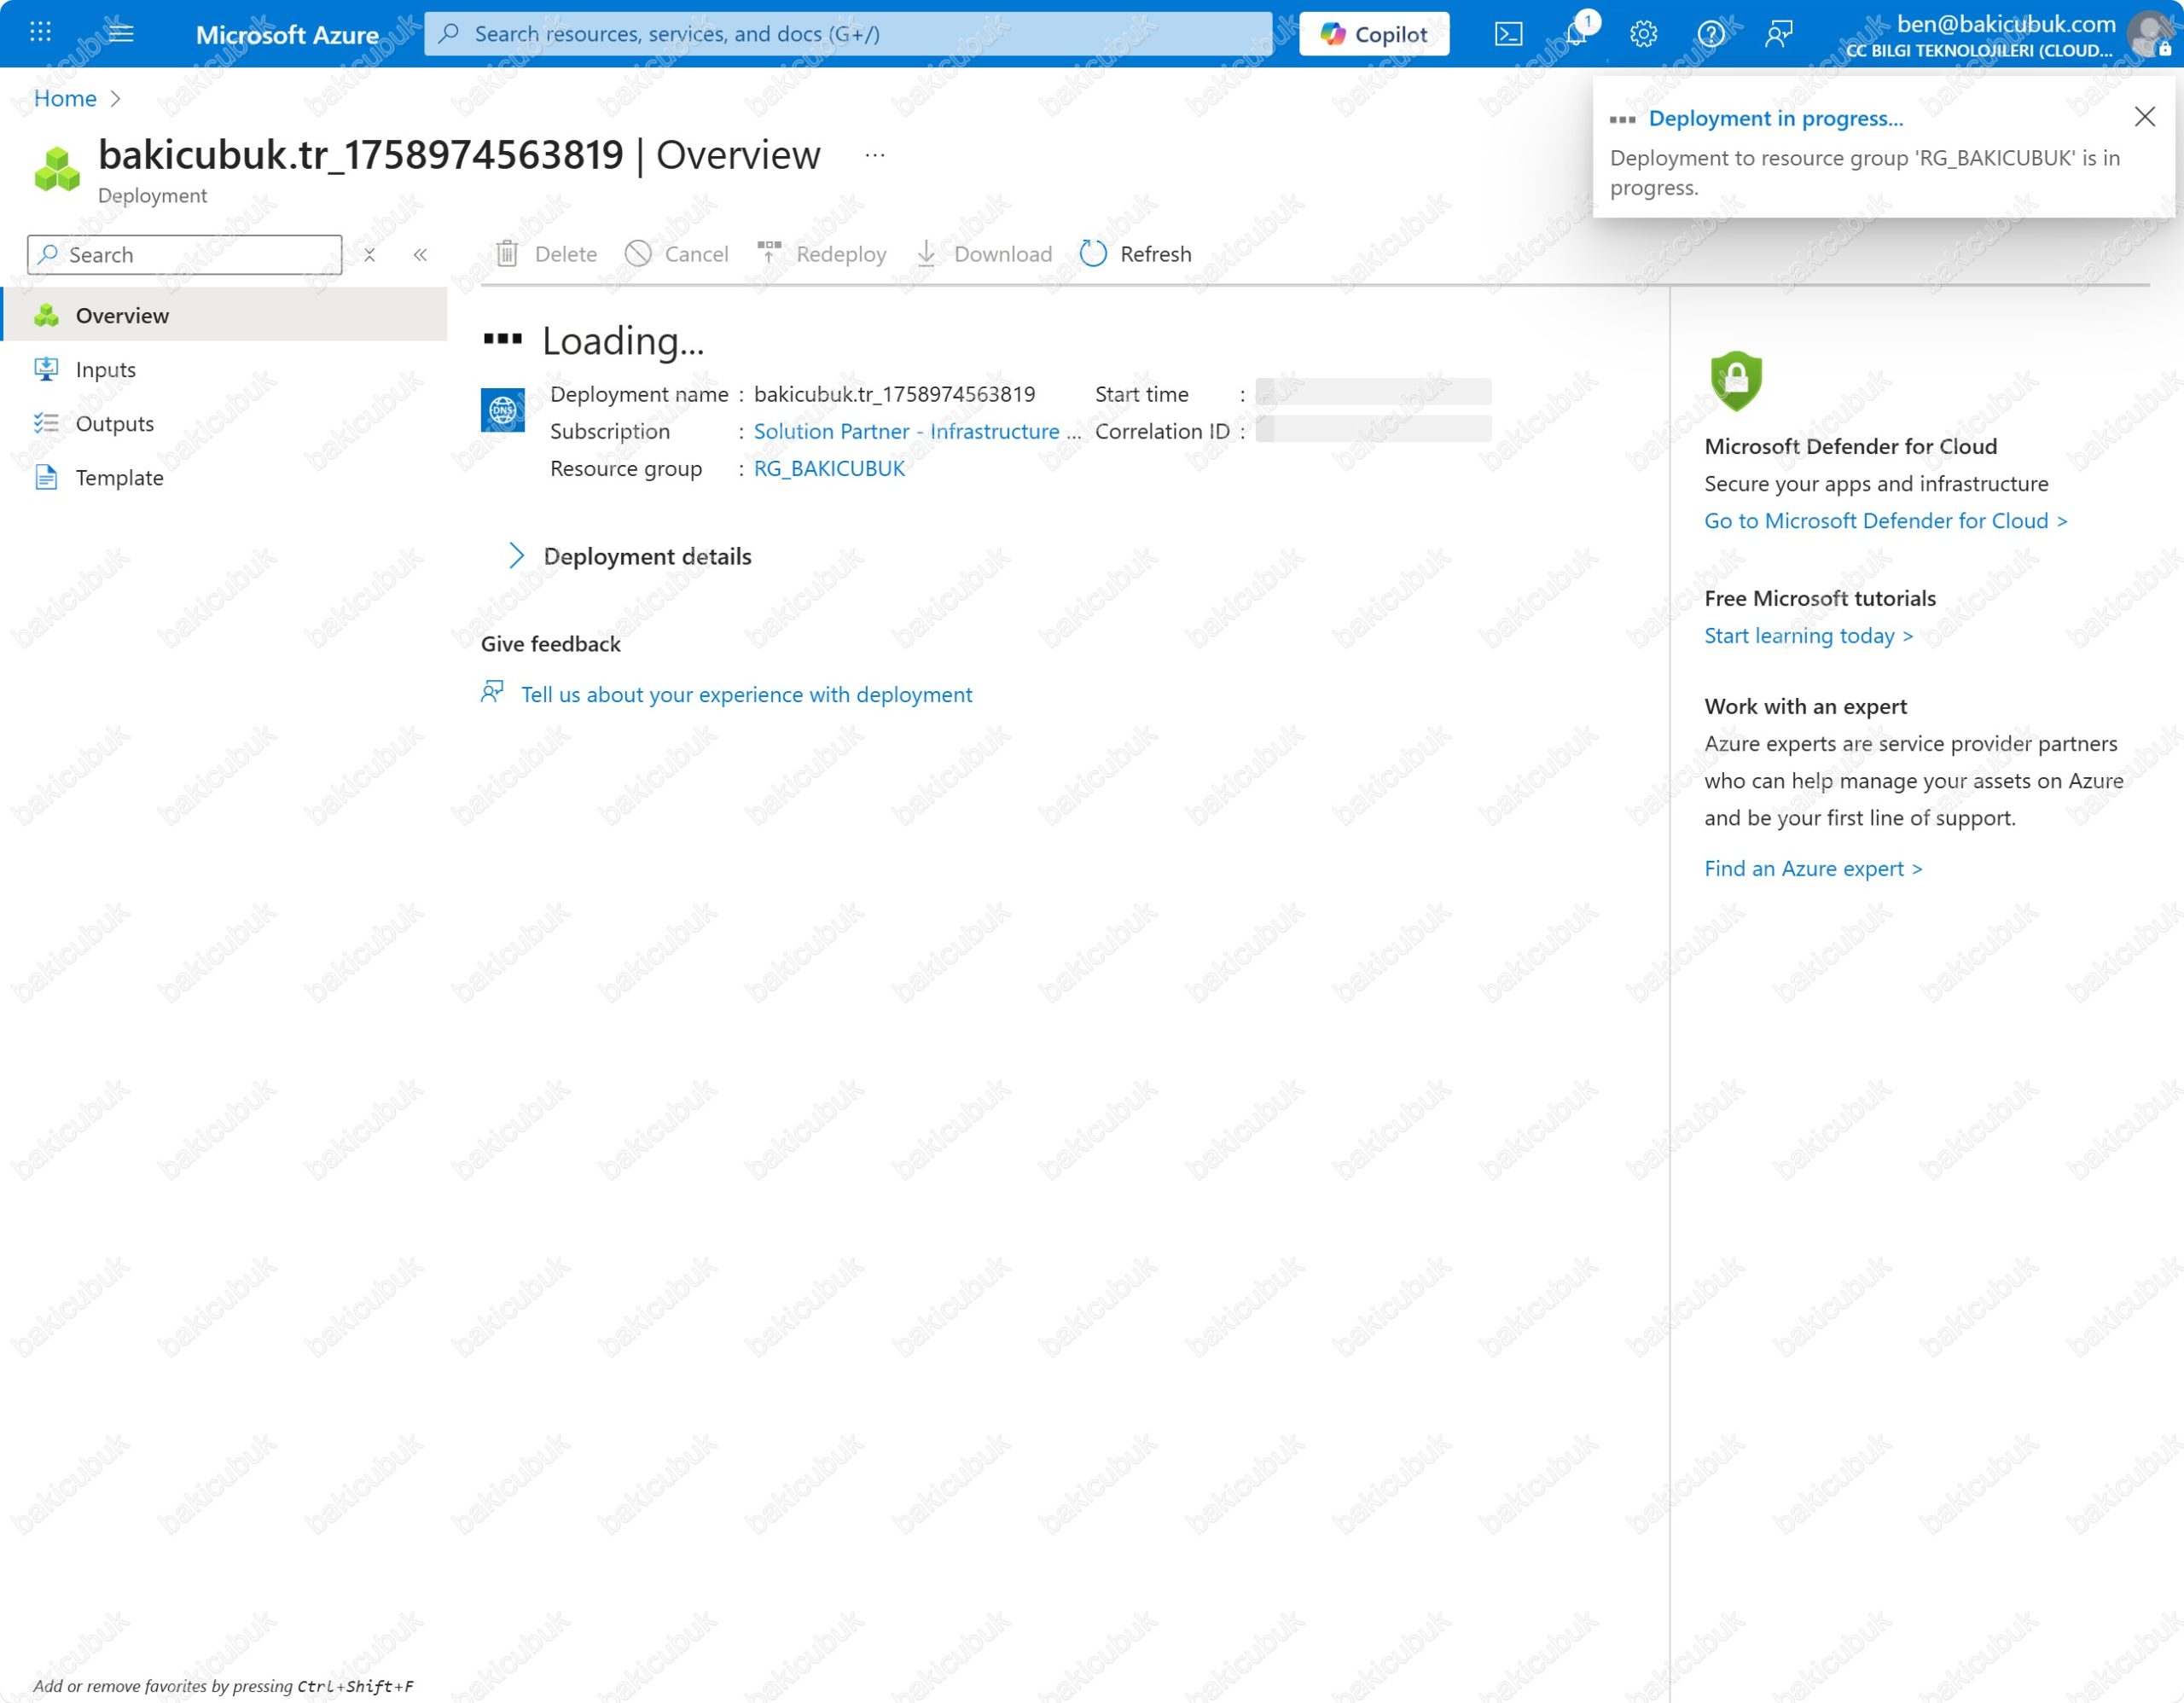Open portal settings gear
Viewport: 2184px width, 1703px height.
pyautogui.click(x=1643, y=34)
